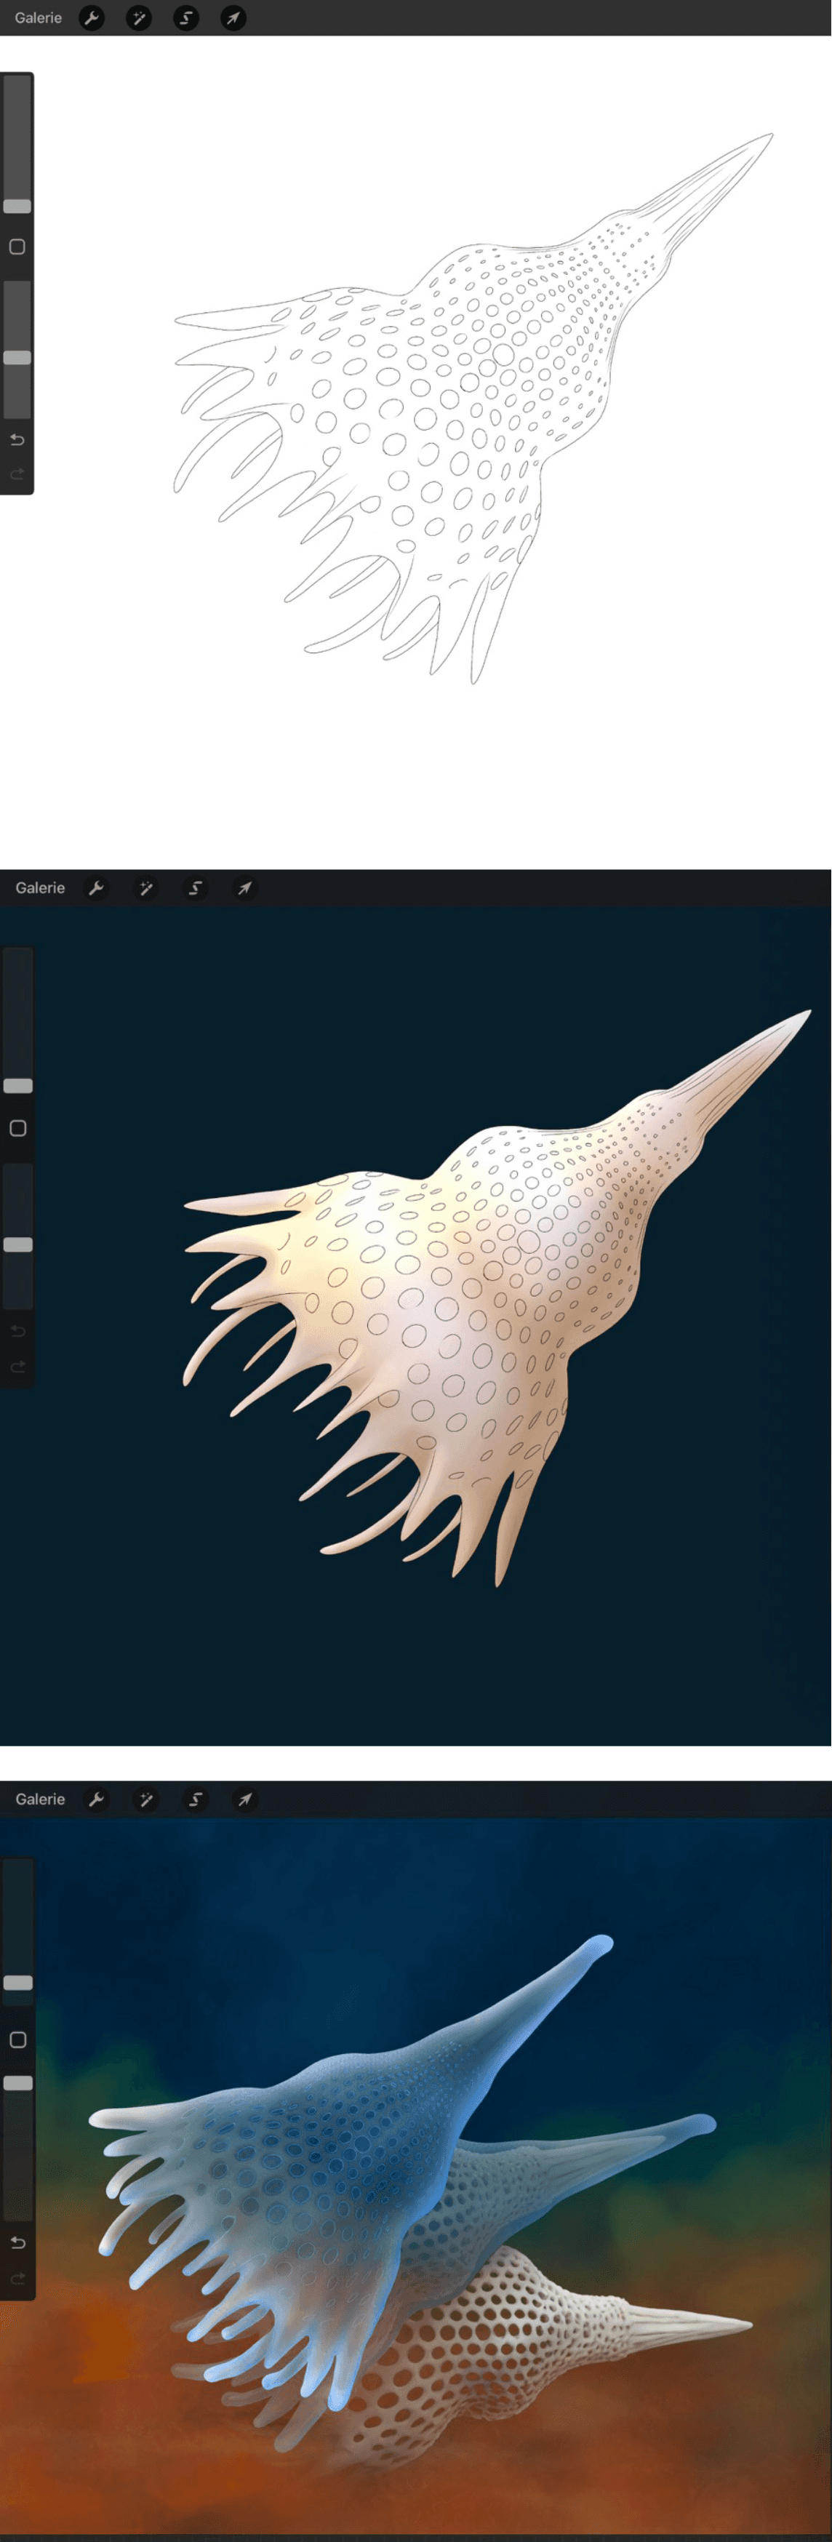Tap square modify button in the cream-shell screenshot

coord(17,1128)
